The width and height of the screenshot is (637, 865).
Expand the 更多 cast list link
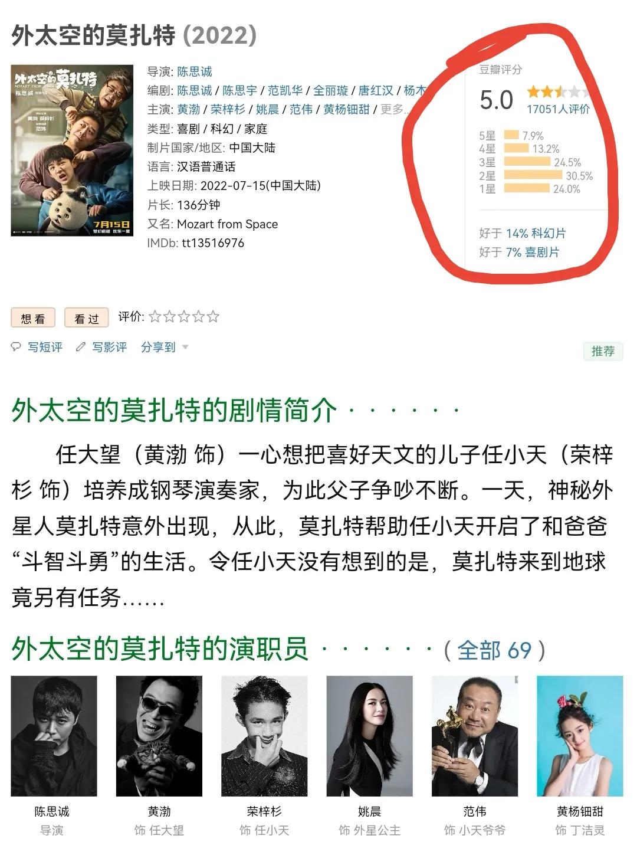[393, 109]
